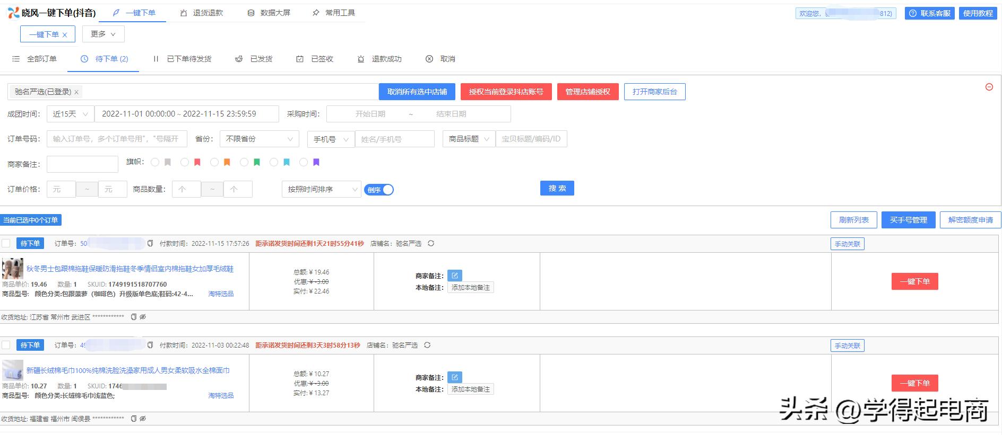Select the red flag radio button
Viewport: 1002px width, 435px height.
tap(184, 163)
